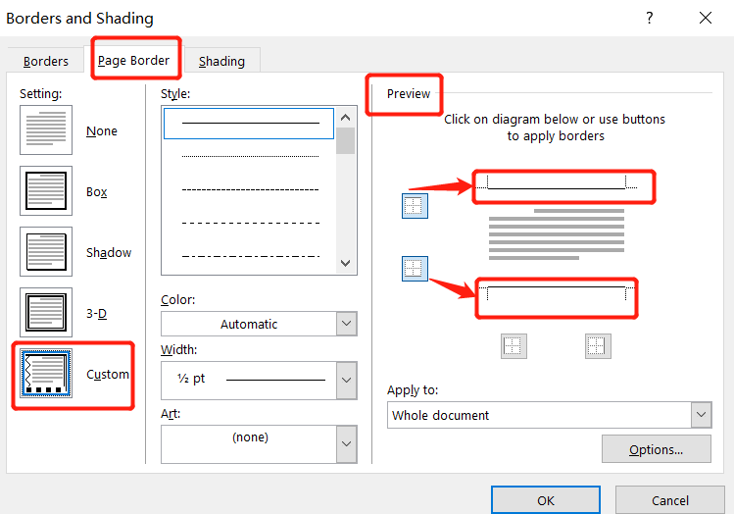
Task: Choose the long-dashed line style
Action: [x=250, y=223]
